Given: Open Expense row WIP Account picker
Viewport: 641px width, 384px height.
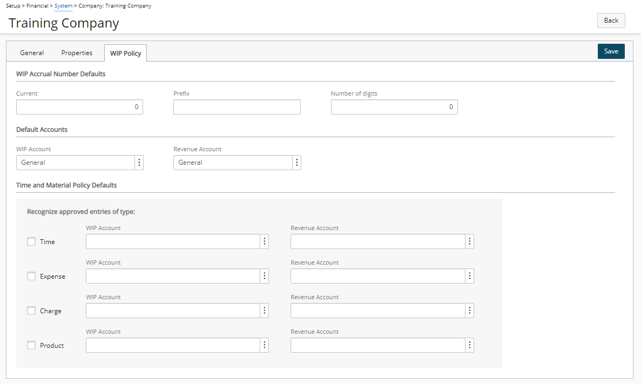Looking at the screenshot, I should point(265,276).
